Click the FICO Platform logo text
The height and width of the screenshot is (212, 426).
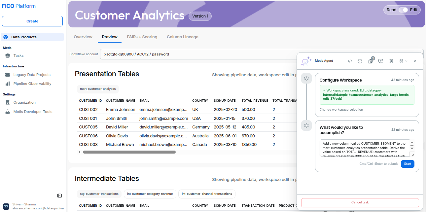tap(19, 6)
